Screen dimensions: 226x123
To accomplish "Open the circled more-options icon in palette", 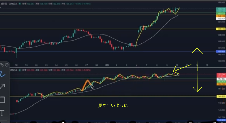I will 7,65.
